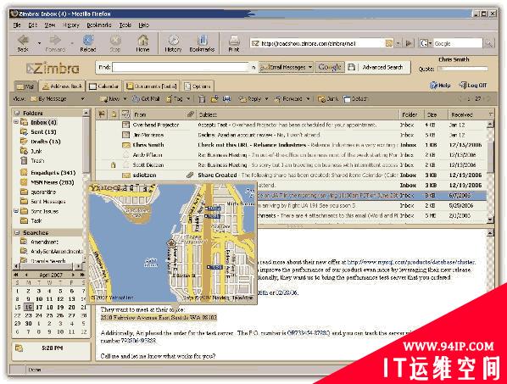Open the New button dropdown arrow
Screen dimensions: 507x384
(125, 99)
